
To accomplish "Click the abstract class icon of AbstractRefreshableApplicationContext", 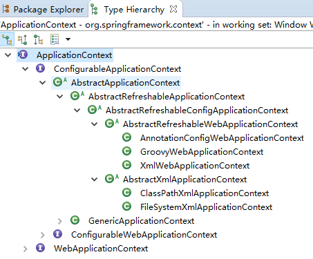I will click(x=77, y=96).
